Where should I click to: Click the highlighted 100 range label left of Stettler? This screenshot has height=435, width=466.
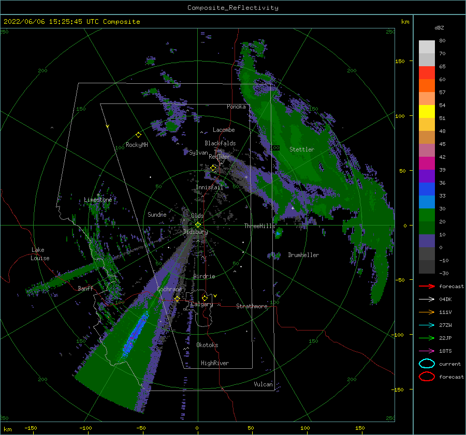(x=275, y=147)
